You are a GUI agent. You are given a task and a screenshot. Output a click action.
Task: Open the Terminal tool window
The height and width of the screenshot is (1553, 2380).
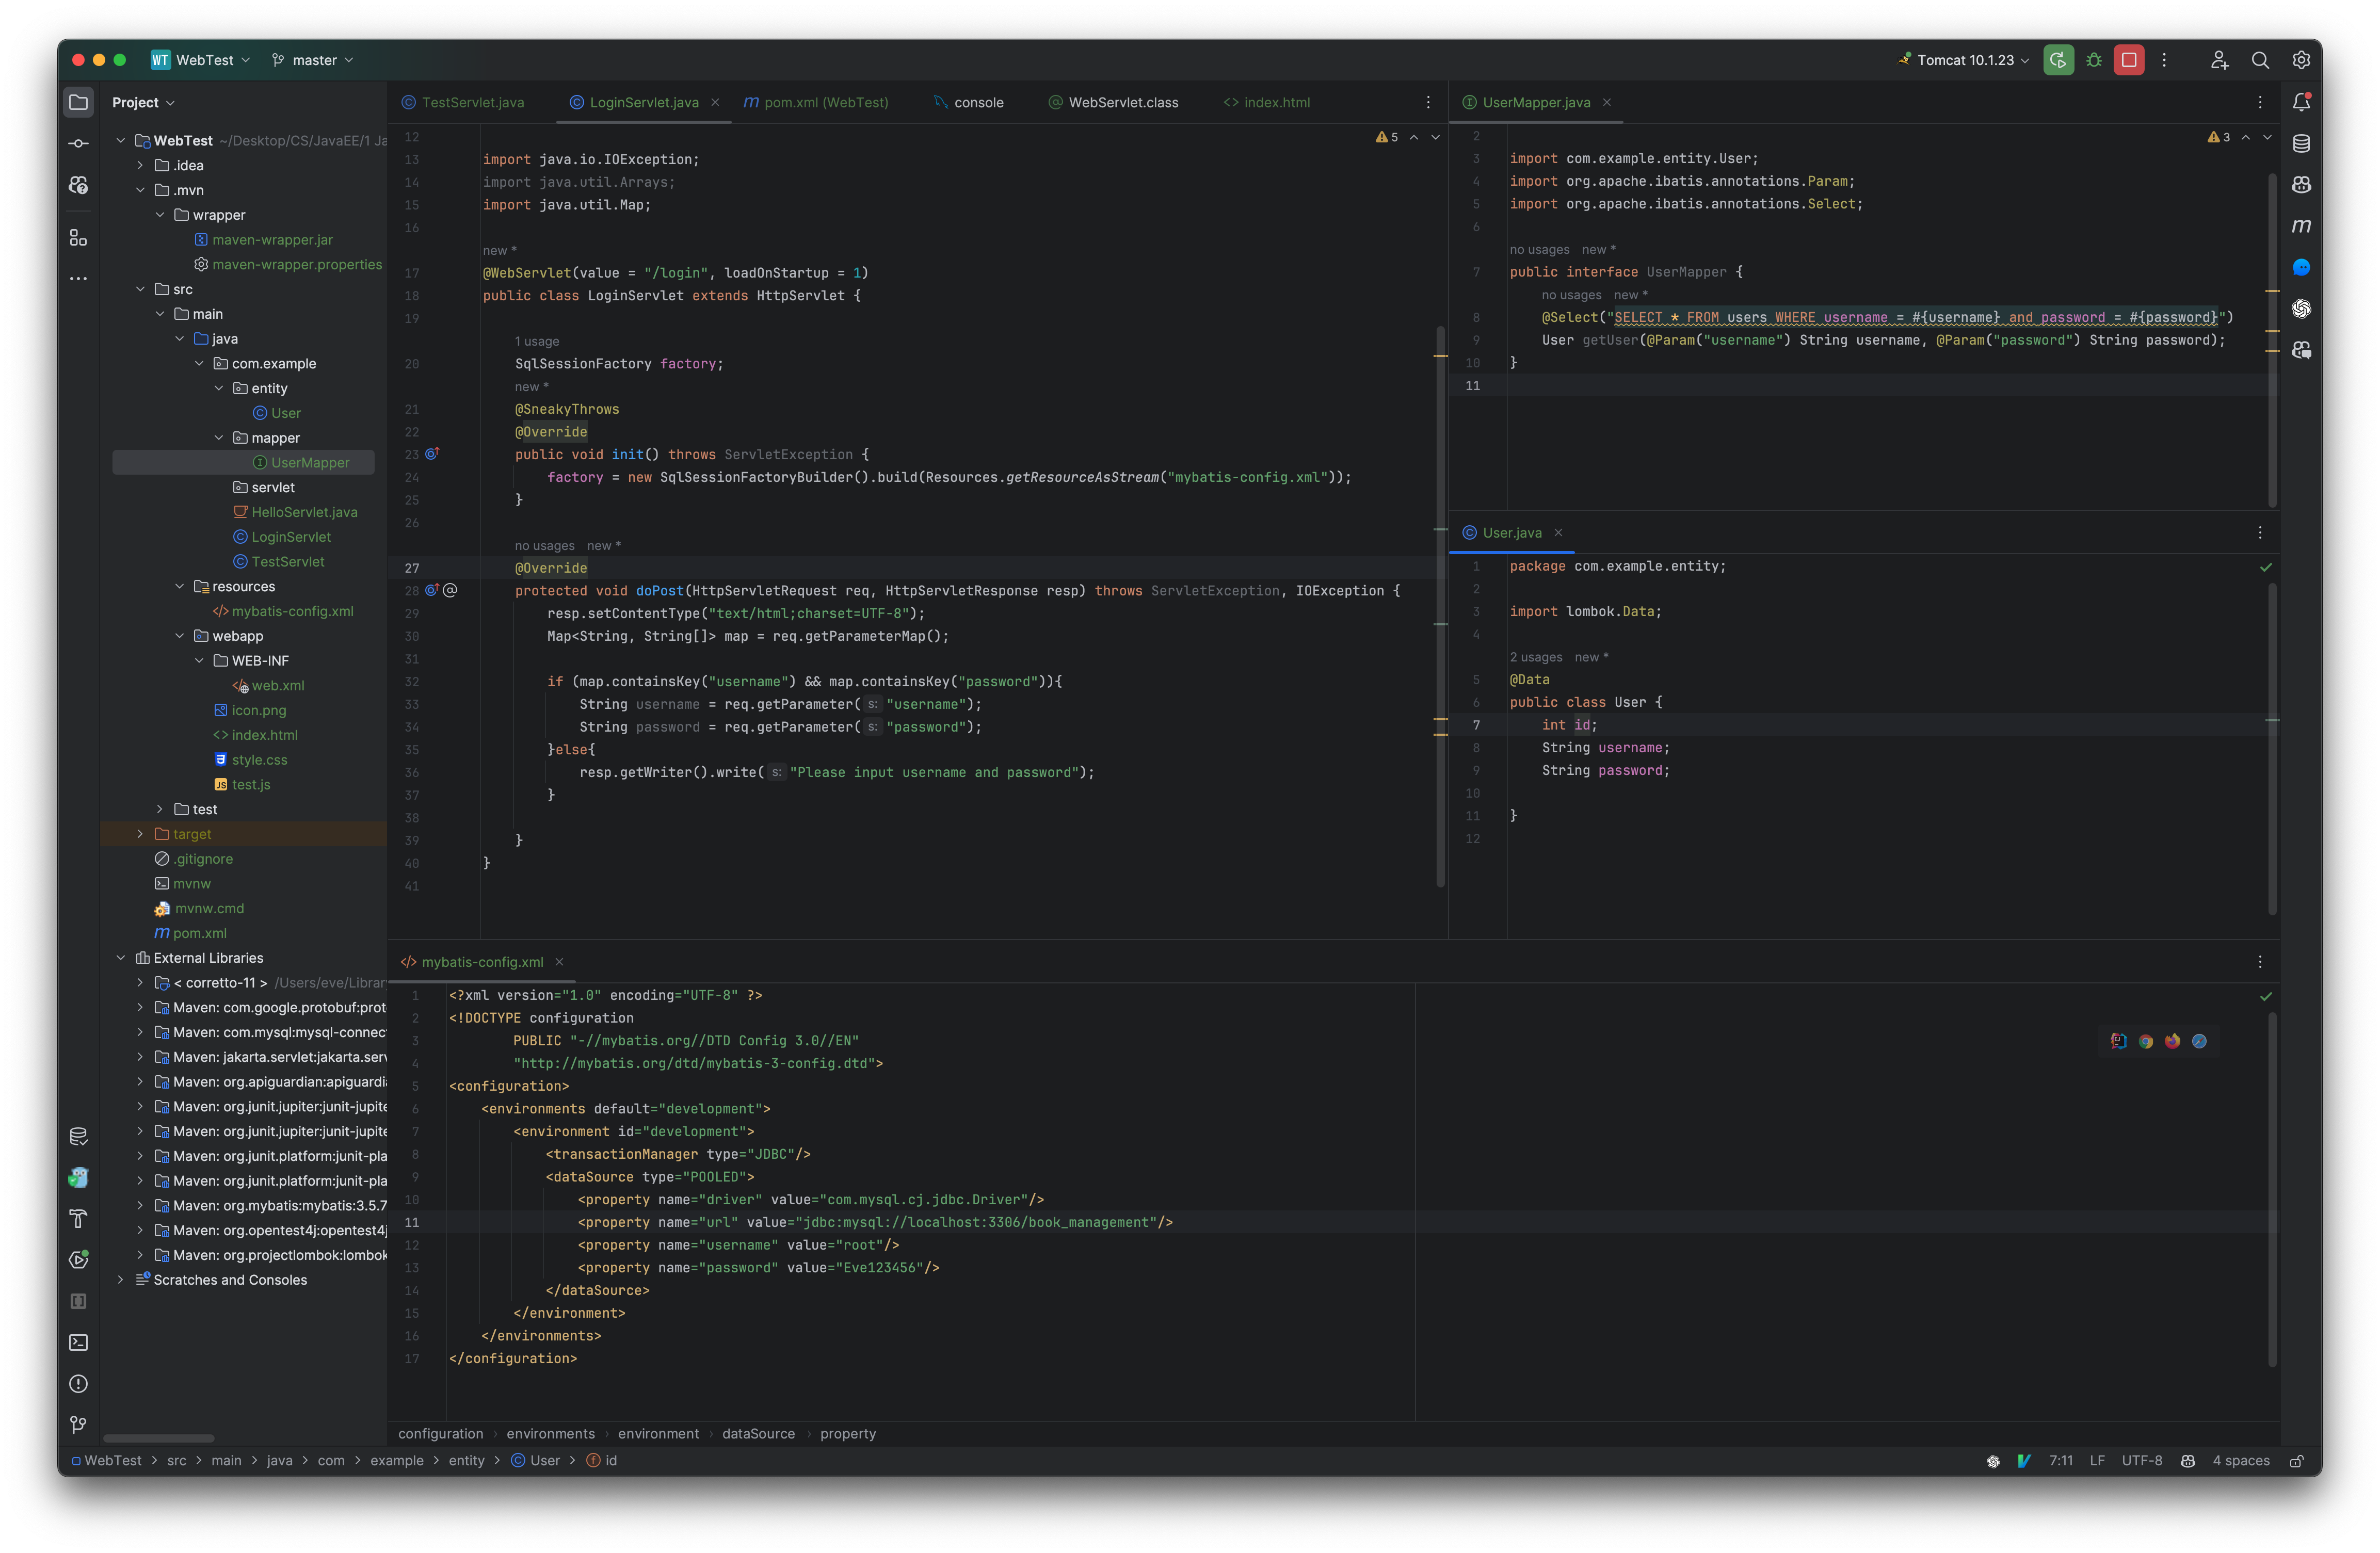click(78, 1342)
